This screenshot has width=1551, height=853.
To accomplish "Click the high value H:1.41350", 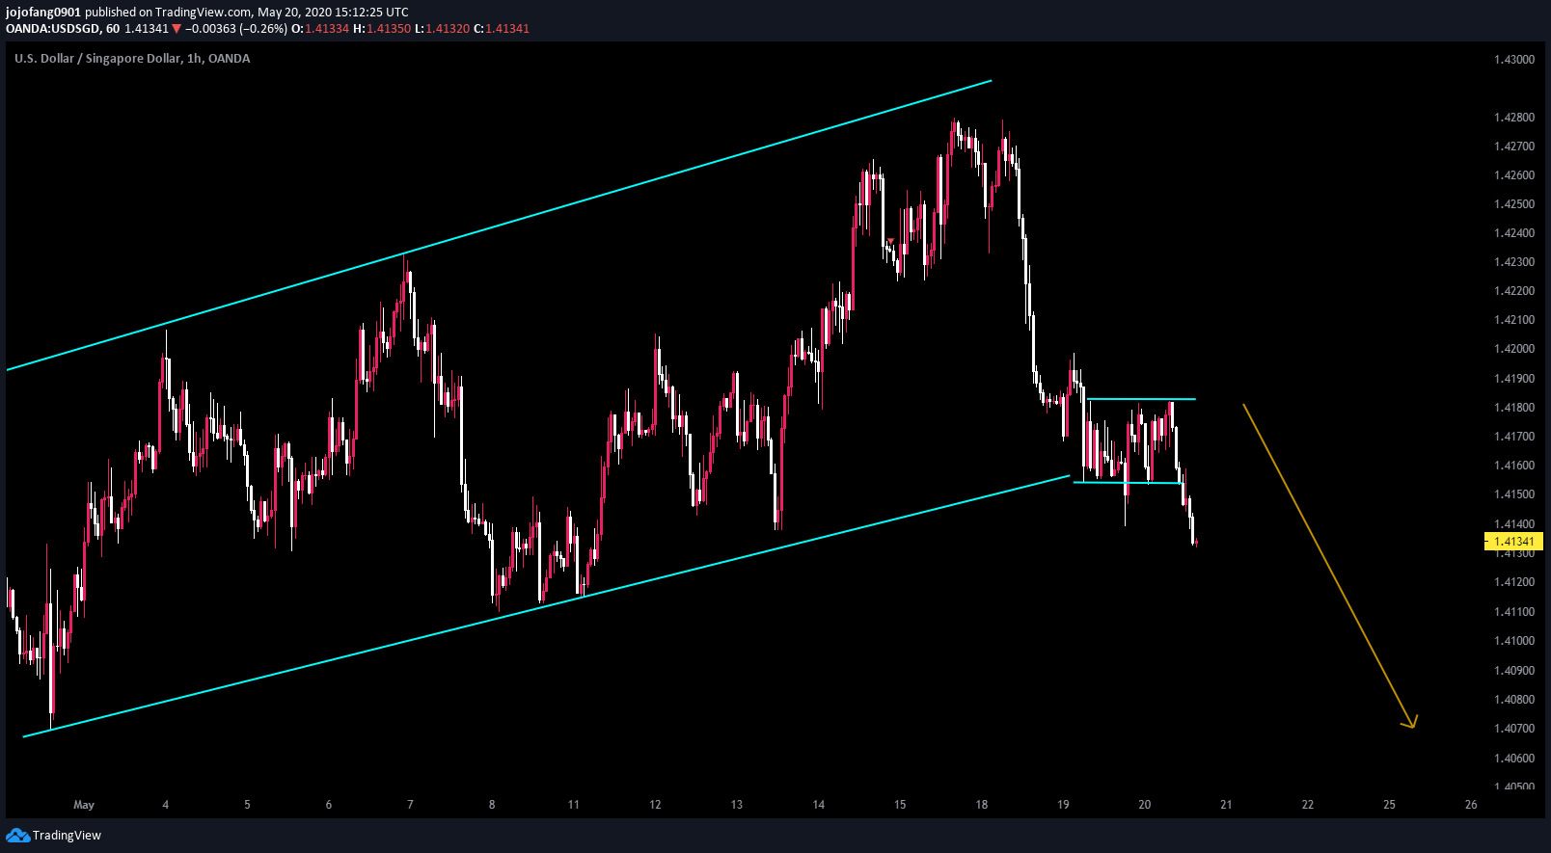I will point(382,29).
